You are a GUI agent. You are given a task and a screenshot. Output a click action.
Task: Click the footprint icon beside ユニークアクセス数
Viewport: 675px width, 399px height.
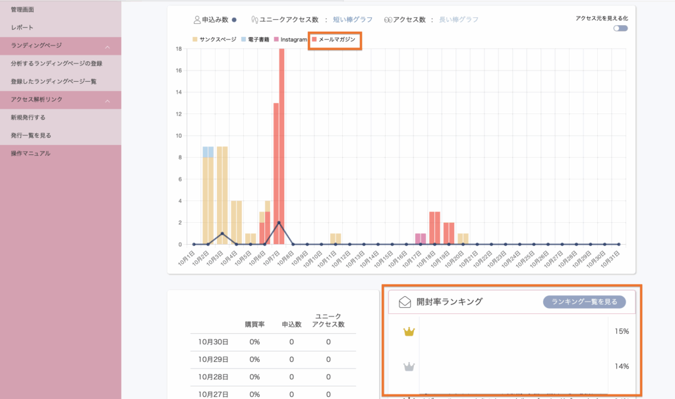[x=254, y=20]
